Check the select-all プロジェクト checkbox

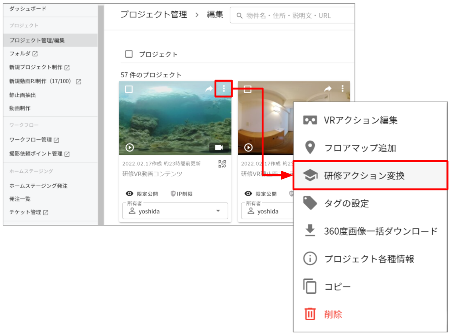(129, 54)
